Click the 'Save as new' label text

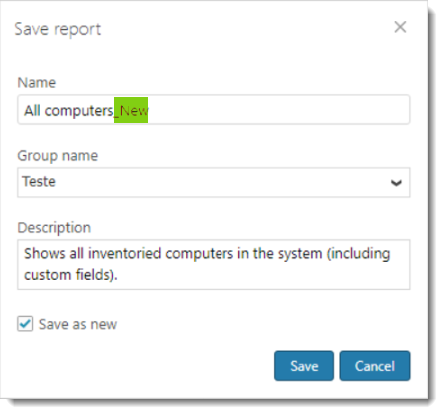click(78, 324)
